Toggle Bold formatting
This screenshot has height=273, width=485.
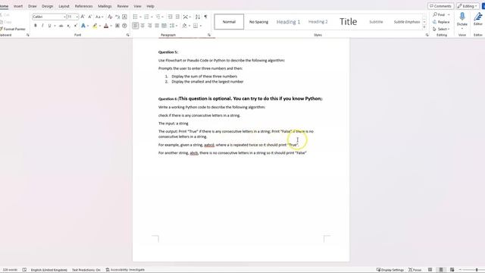(36, 26)
